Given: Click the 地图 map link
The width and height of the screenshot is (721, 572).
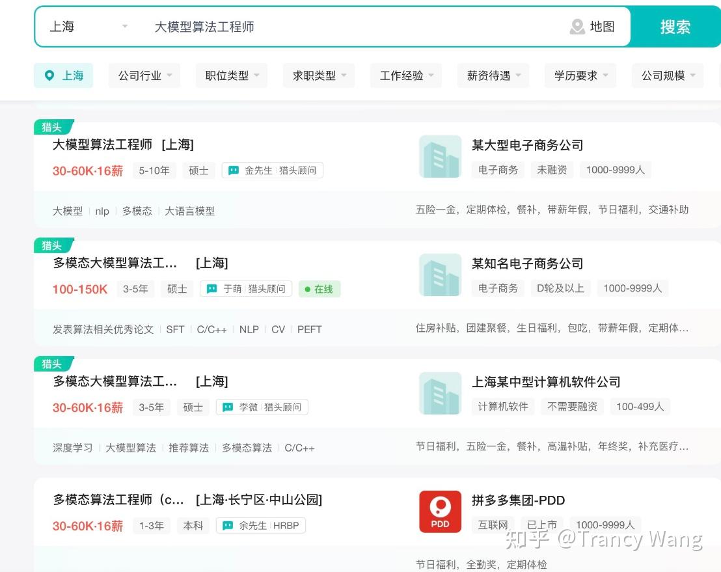Looking at the screenshot, I should tap(602, 27).
